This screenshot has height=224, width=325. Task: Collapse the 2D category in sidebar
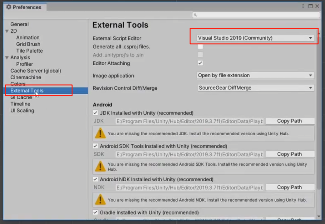point(7,31)
